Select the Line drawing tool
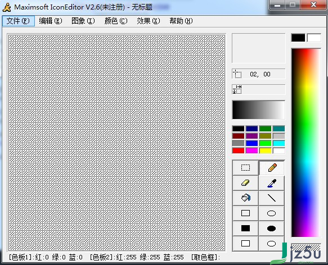Viewport: 328px width, 265px height. [x=272, y=198]
